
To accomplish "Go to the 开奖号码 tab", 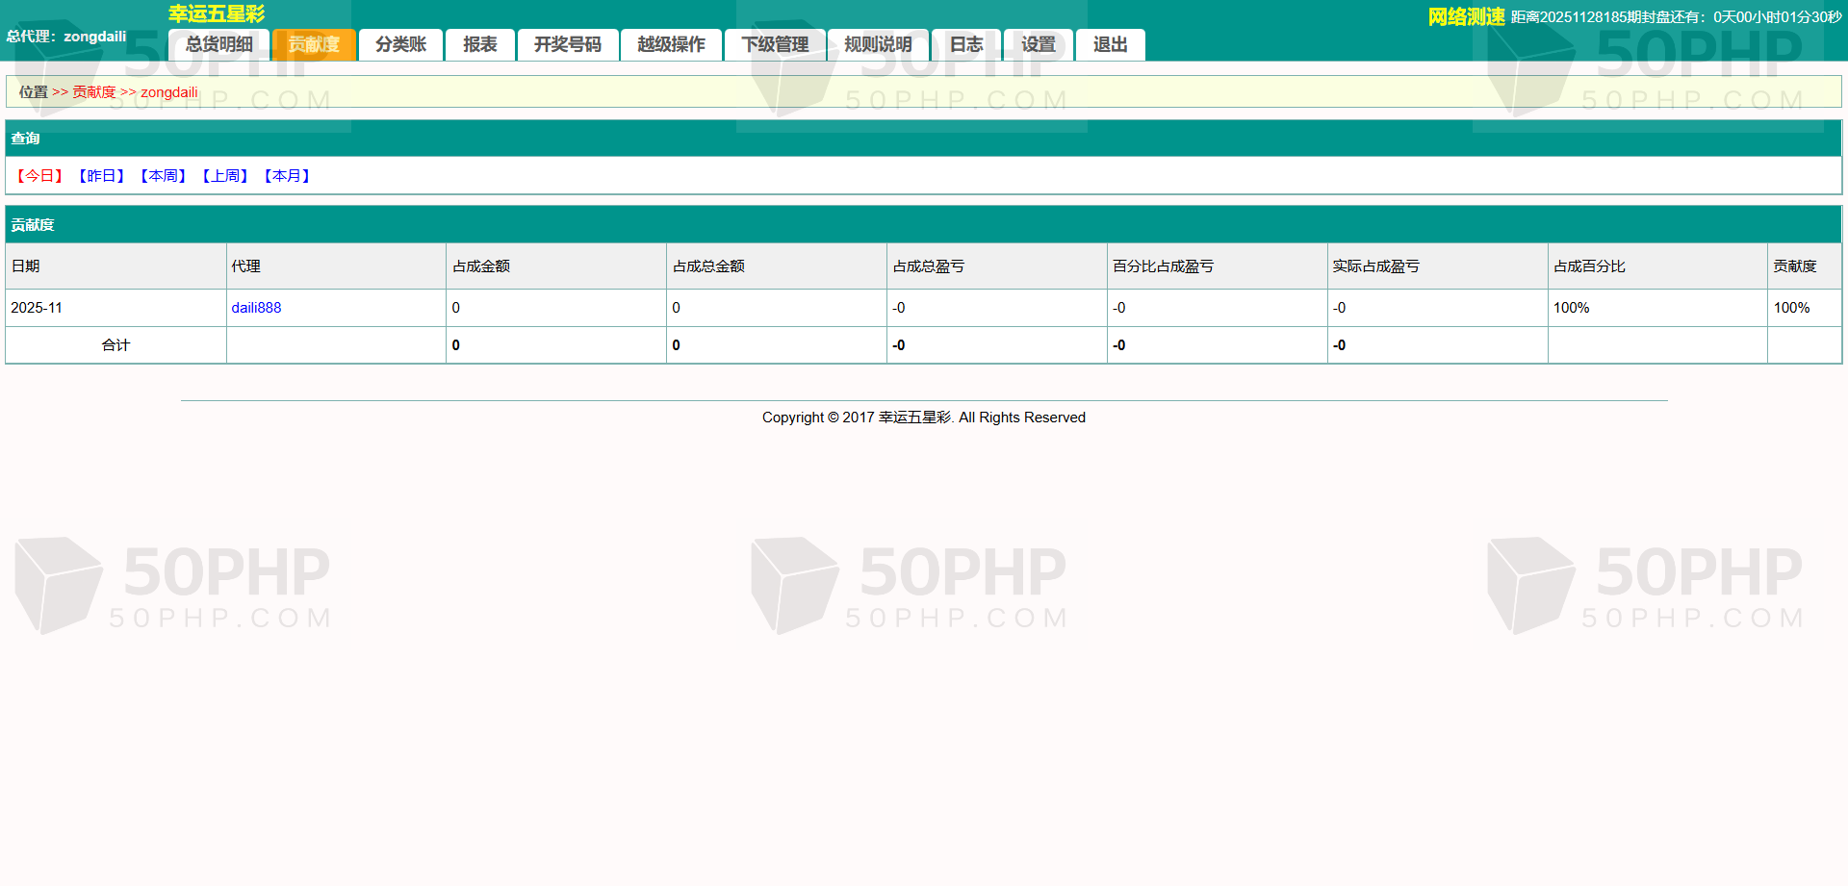I will tap(567, 44).
